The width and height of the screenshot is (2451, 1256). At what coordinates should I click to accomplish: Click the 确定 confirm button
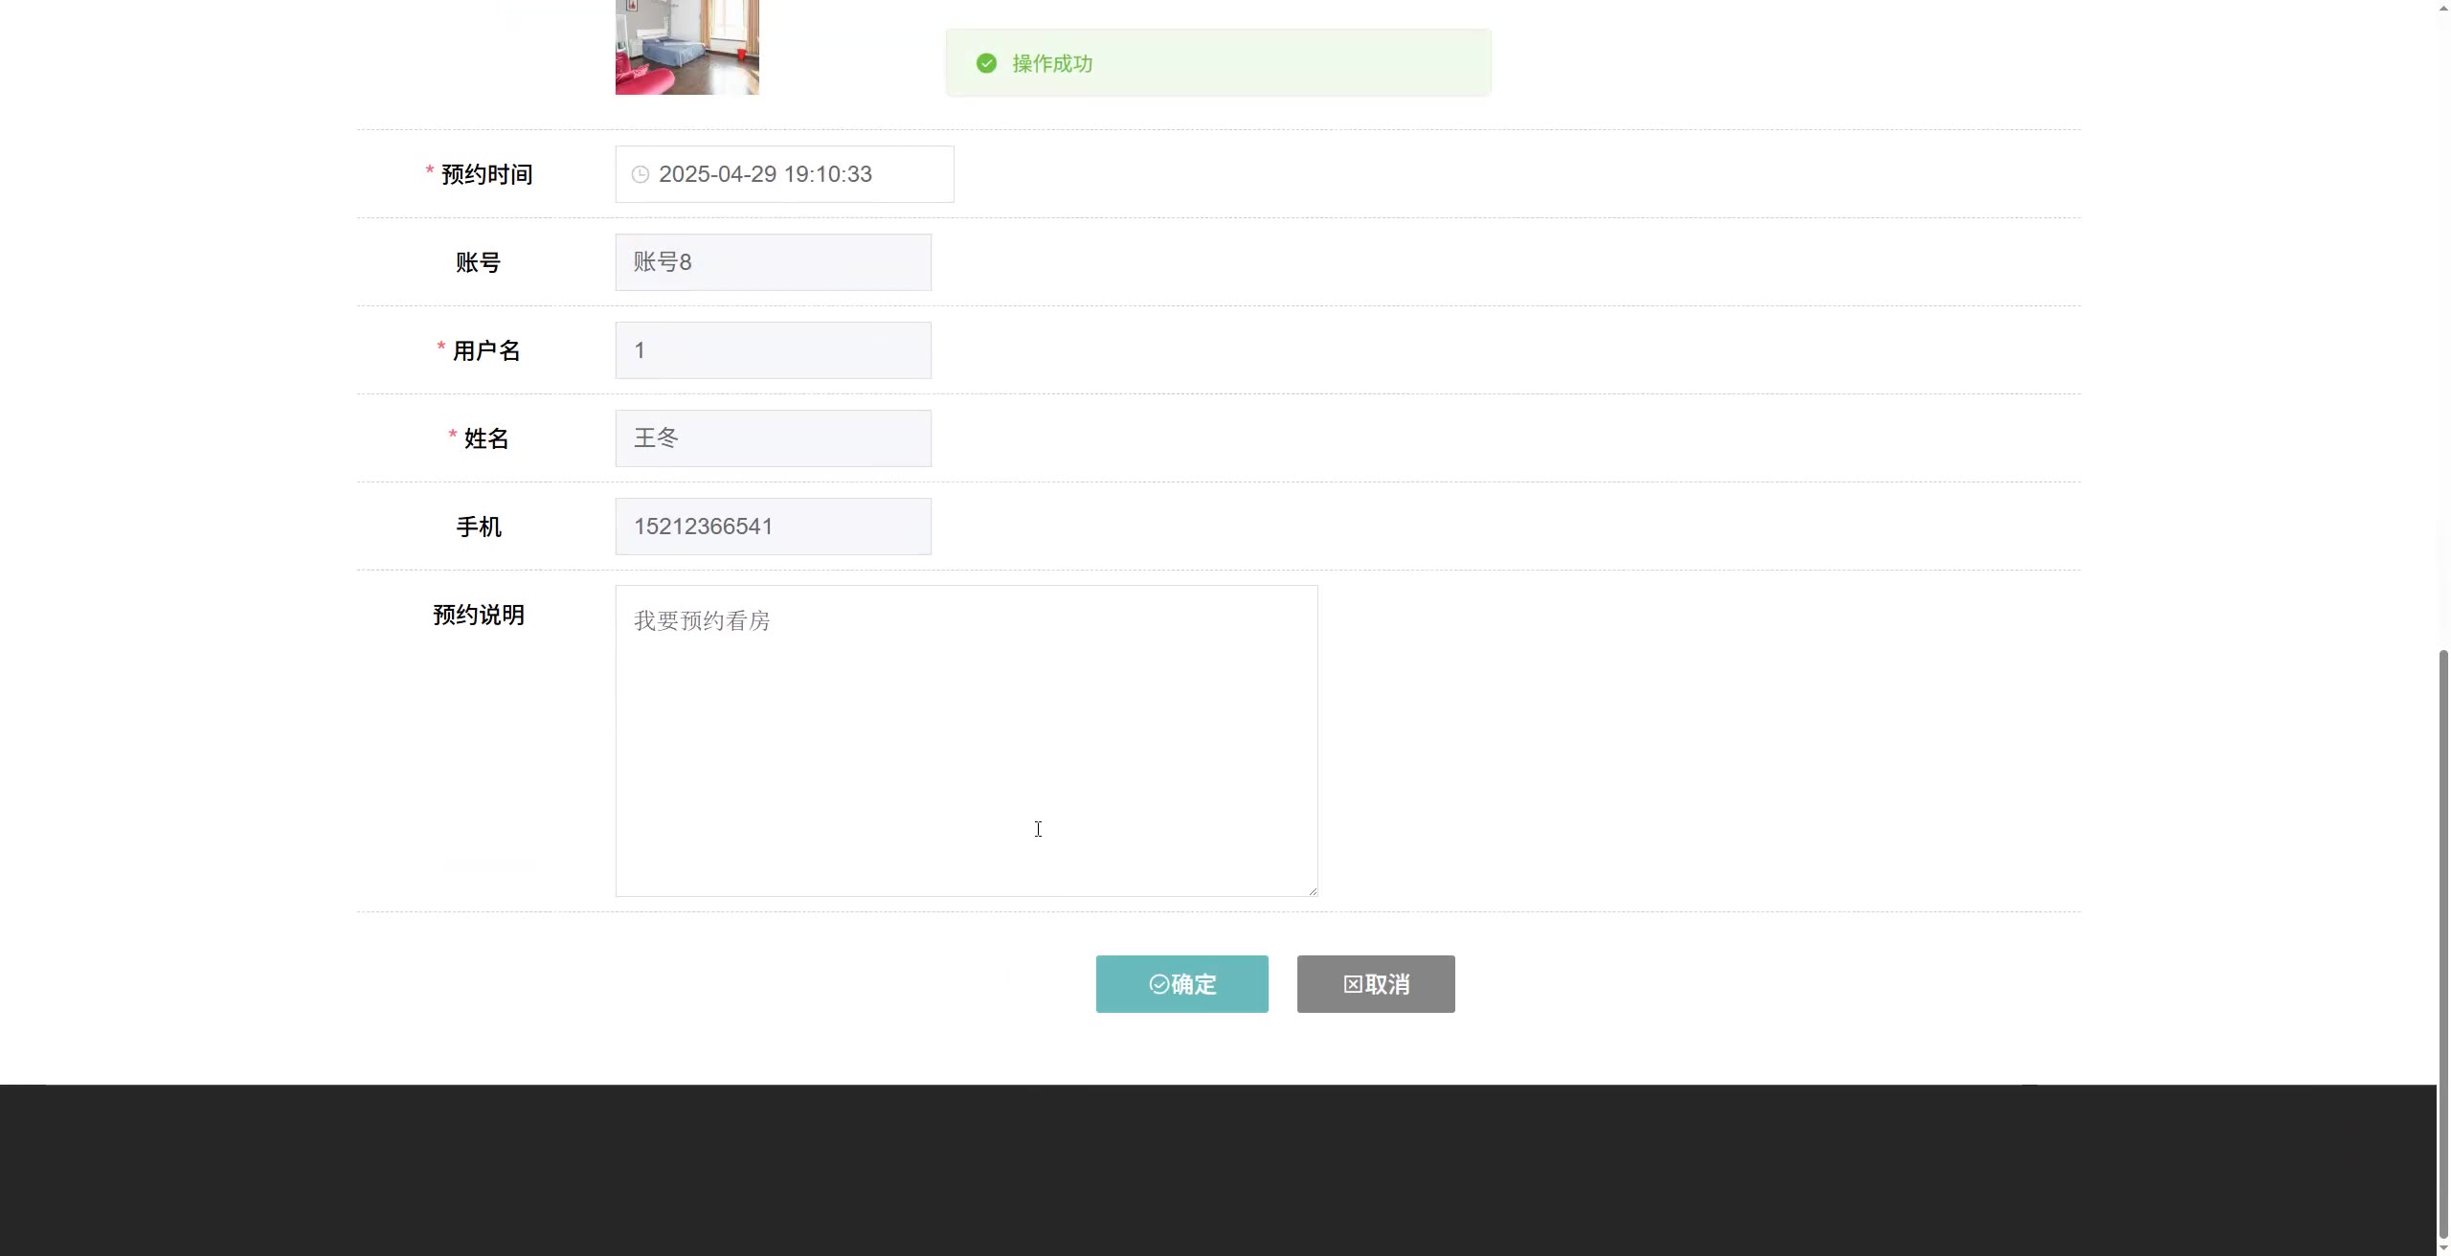(1181, 984)
